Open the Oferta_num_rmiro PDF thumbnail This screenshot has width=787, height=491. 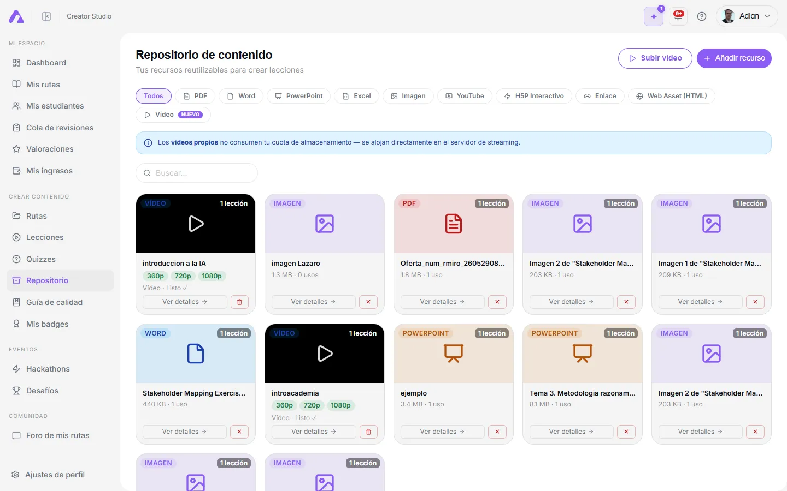(454, 224)
